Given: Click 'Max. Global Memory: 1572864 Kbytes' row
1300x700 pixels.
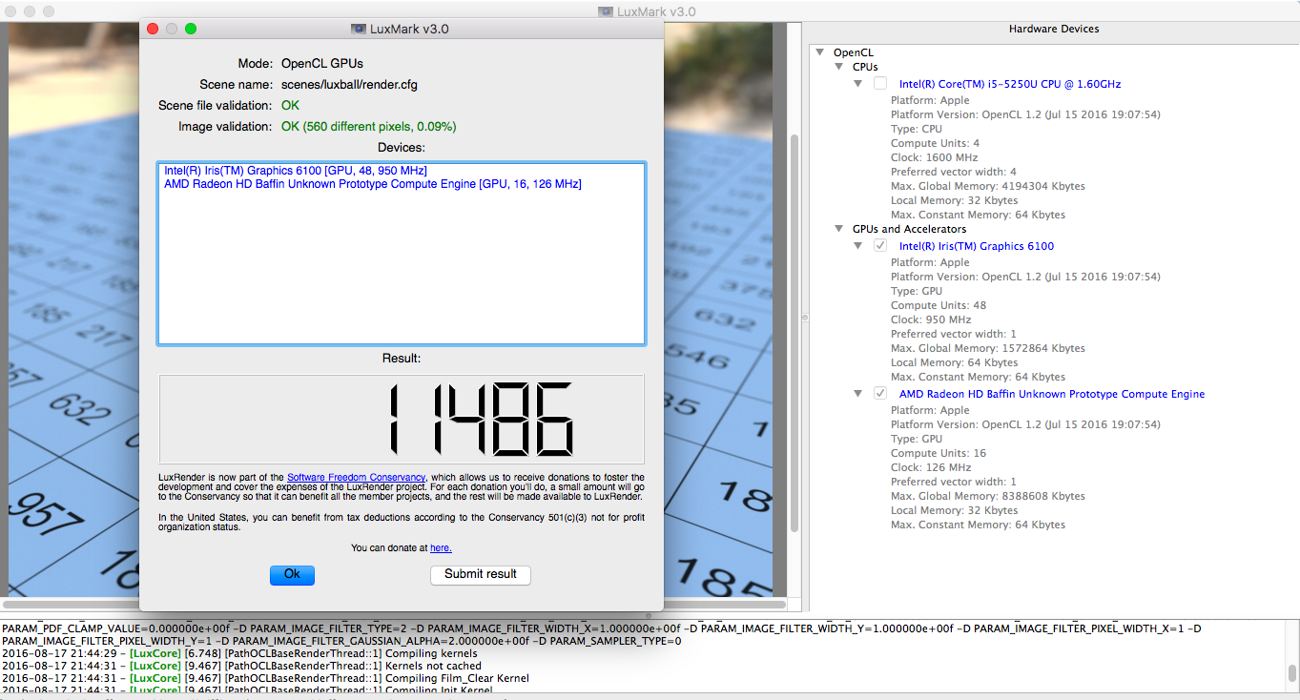Looking at the screenshot, I should [988, 348].
